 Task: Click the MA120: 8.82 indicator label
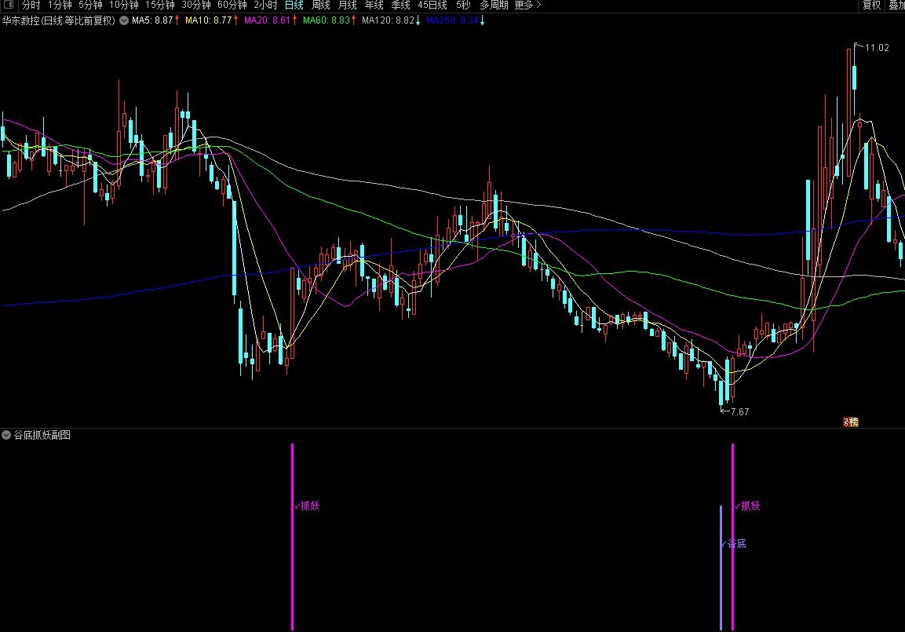(x=388, y=20)
